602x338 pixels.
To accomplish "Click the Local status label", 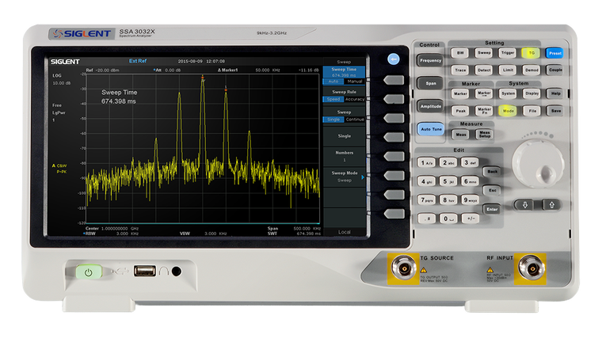I will pos(344,232).
